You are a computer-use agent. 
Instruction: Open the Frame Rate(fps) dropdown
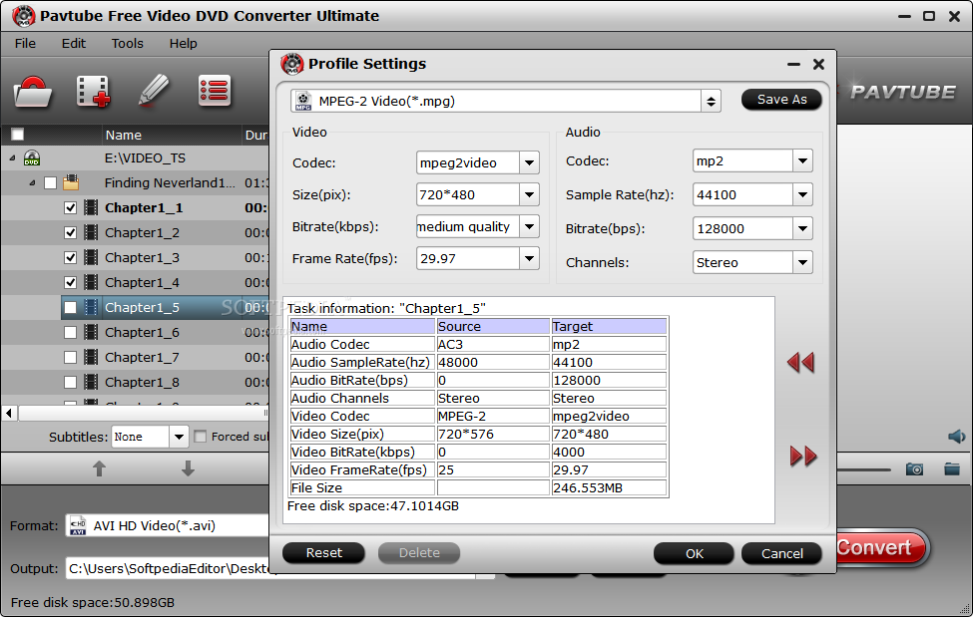click(x=529, y=258)
